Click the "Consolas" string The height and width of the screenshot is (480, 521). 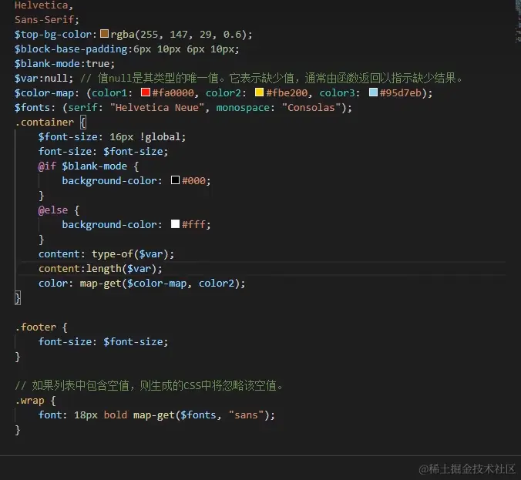tap(311, 108)
